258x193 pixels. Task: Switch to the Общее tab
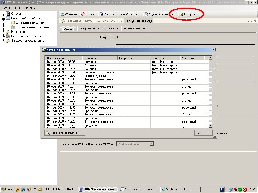[68, 29]
